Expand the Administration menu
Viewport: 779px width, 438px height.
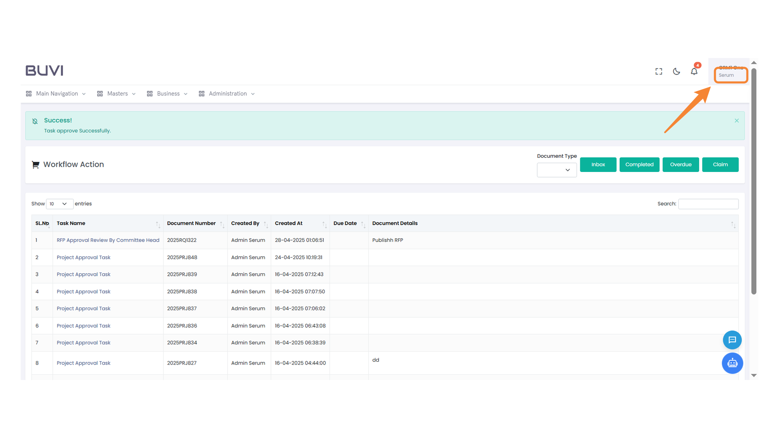(x=227, y=94)
